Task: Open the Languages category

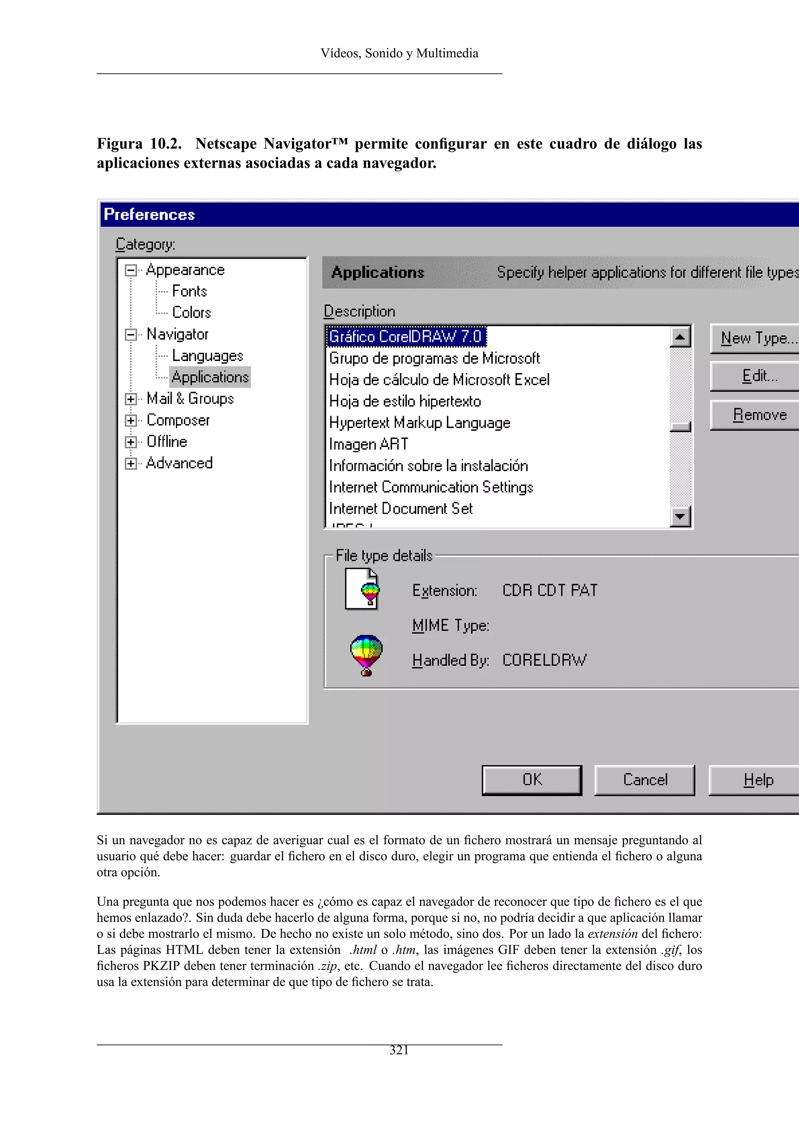Action: point(208,356)
